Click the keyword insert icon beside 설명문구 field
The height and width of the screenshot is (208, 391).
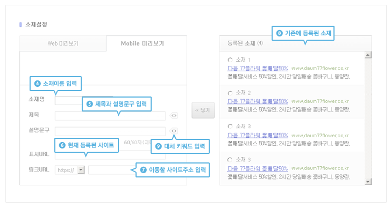tap(174, 131)
